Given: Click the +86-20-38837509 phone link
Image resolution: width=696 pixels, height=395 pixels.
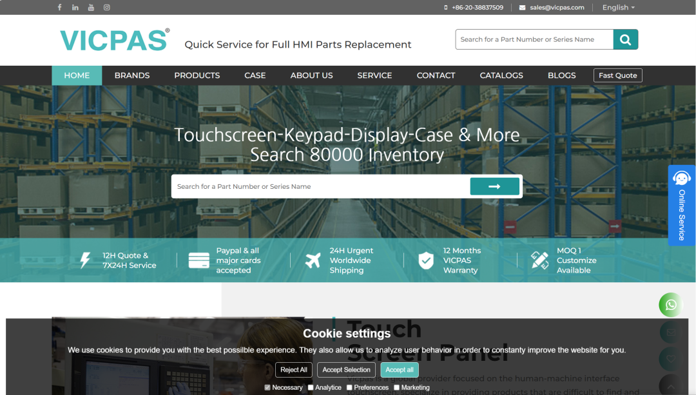Looking at the screenshot, I should [478, 8].
